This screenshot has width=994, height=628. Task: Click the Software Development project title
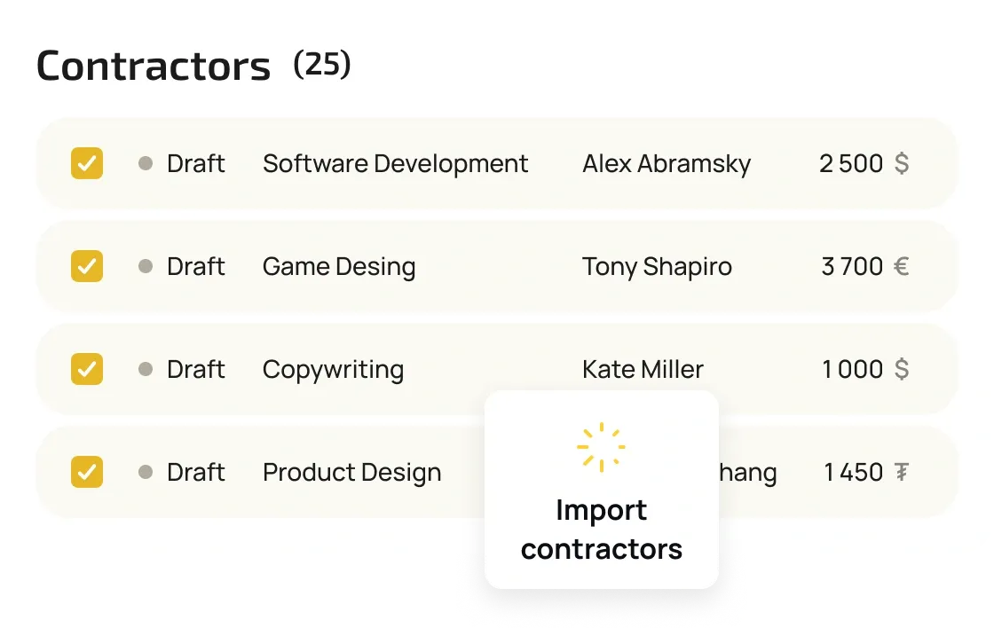pyautogui.click(x=395, y=163)
